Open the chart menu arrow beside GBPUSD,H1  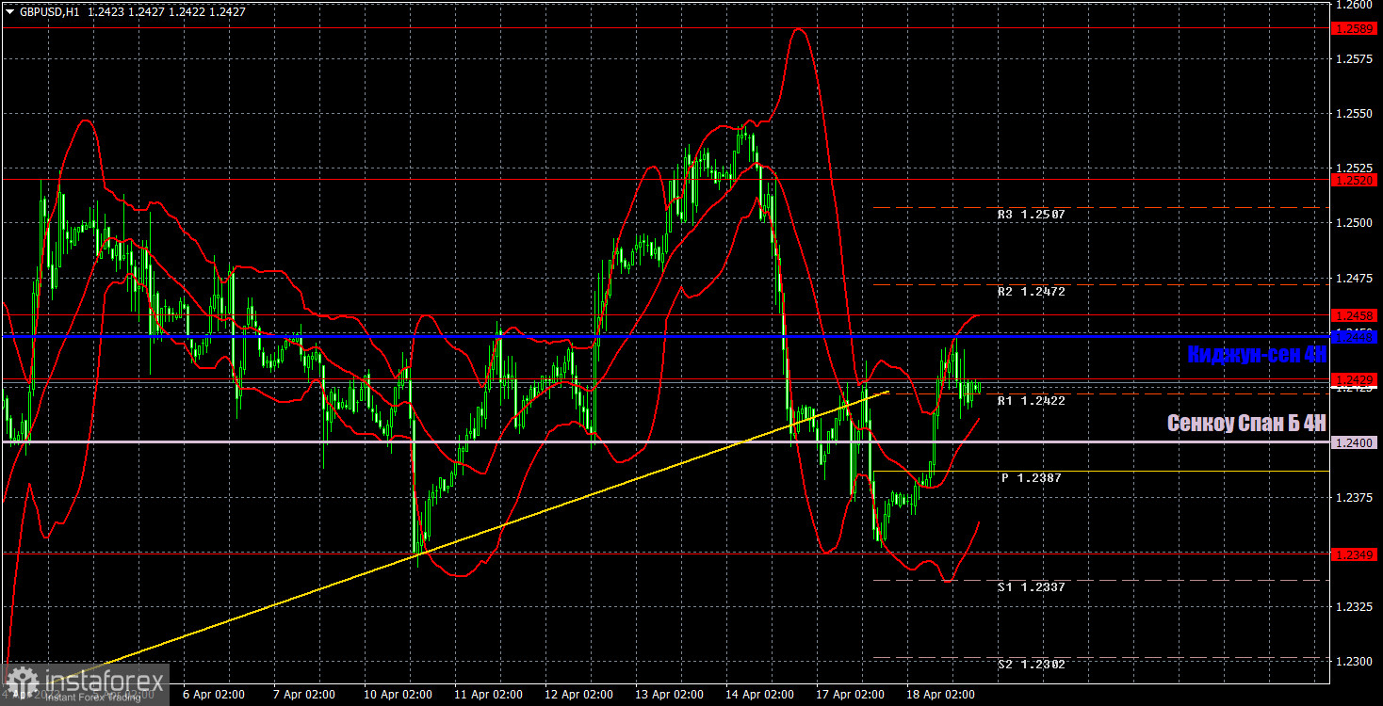9,11
